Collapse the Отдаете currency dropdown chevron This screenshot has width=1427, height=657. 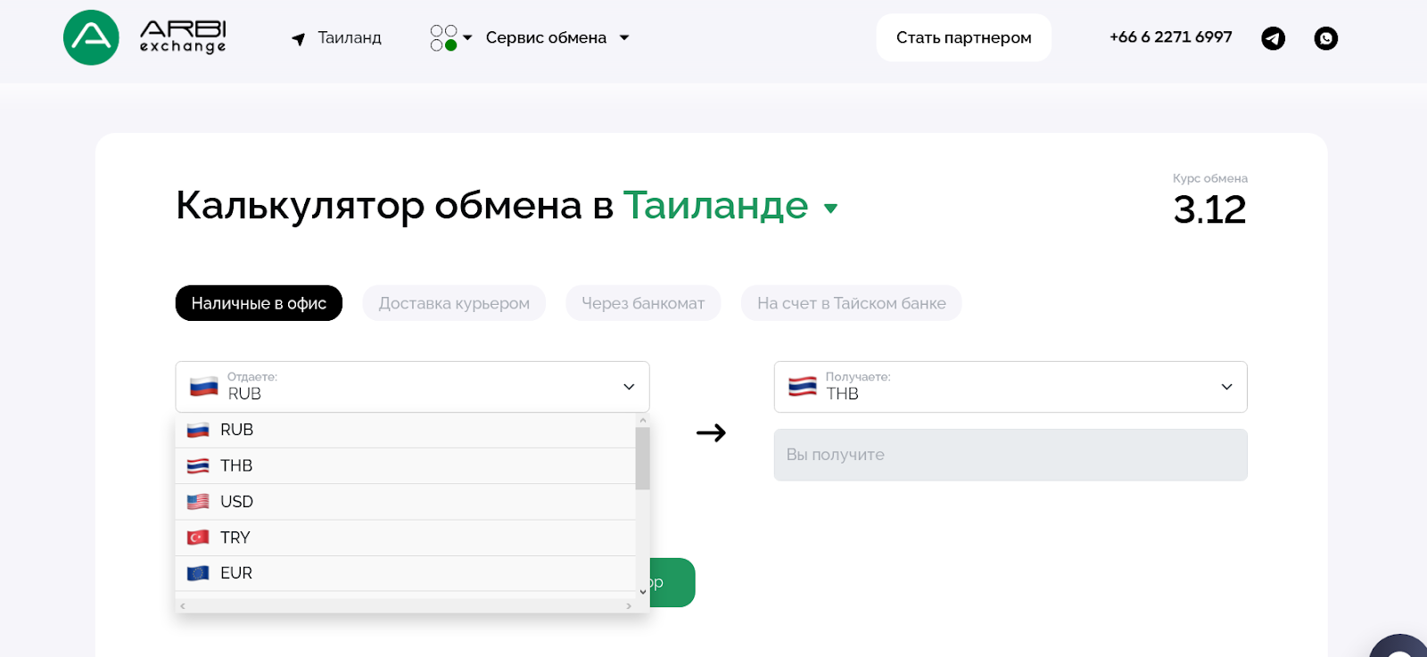pos(629,387)
